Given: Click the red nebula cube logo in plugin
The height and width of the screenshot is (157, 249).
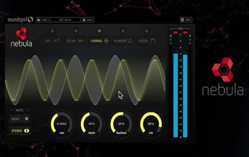Looking at the screenshot, I should tap(21, 33).
